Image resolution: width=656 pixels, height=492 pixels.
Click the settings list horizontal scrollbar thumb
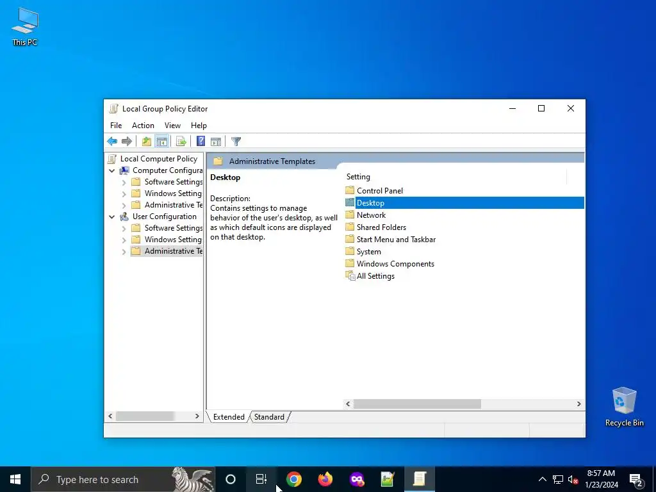tap(417, 404)
